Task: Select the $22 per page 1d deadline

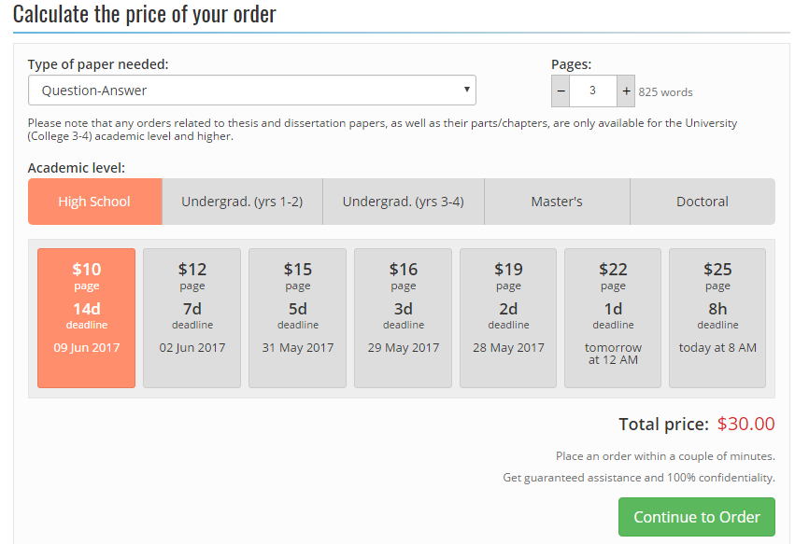Action: (613, 317)
